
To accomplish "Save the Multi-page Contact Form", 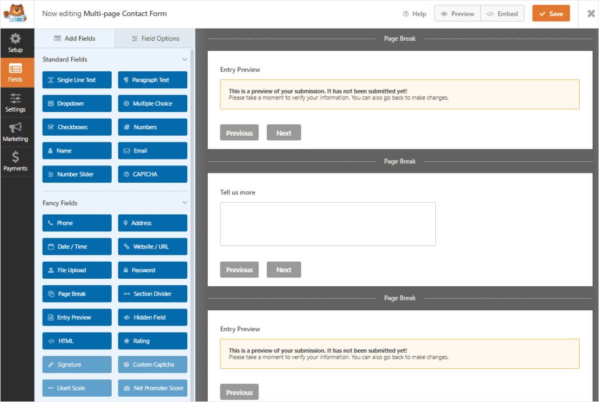I will pyautogui.click(x=550, y=13).
